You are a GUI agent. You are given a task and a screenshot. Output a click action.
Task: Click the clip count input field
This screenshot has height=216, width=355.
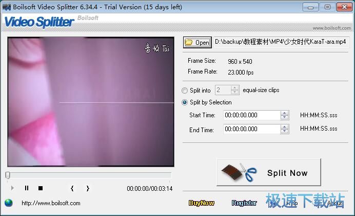click(223, 90)
